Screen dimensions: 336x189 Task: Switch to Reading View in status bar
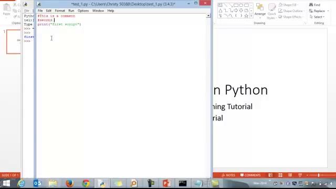290,175
